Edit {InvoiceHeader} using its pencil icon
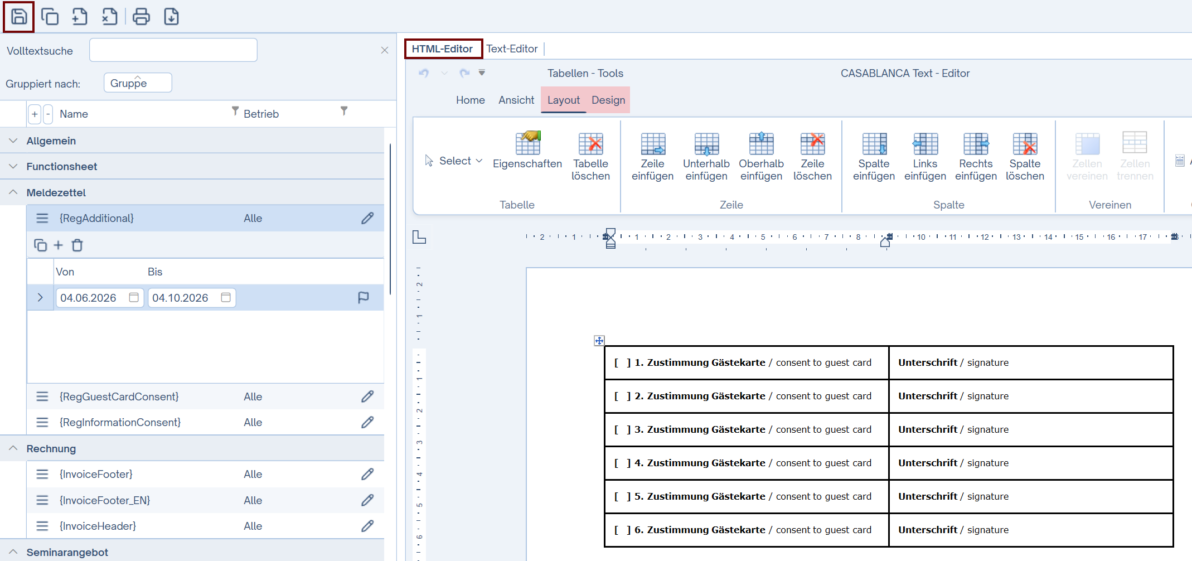This screenshot has height=561, width=1192. (367, 526)
